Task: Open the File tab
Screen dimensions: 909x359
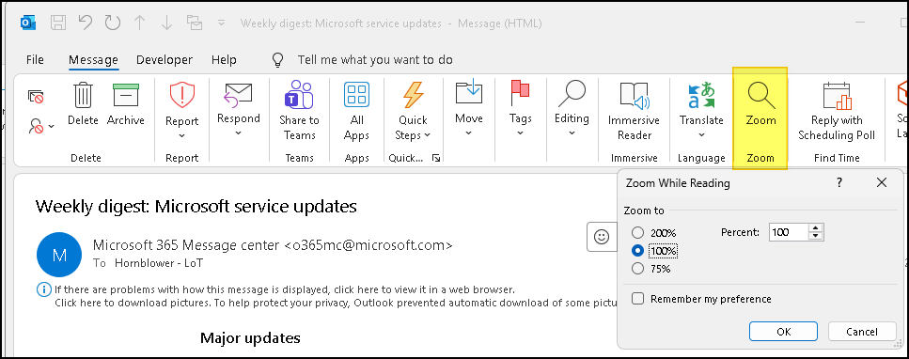Action: pyautogui.click(x=35, y=60)
